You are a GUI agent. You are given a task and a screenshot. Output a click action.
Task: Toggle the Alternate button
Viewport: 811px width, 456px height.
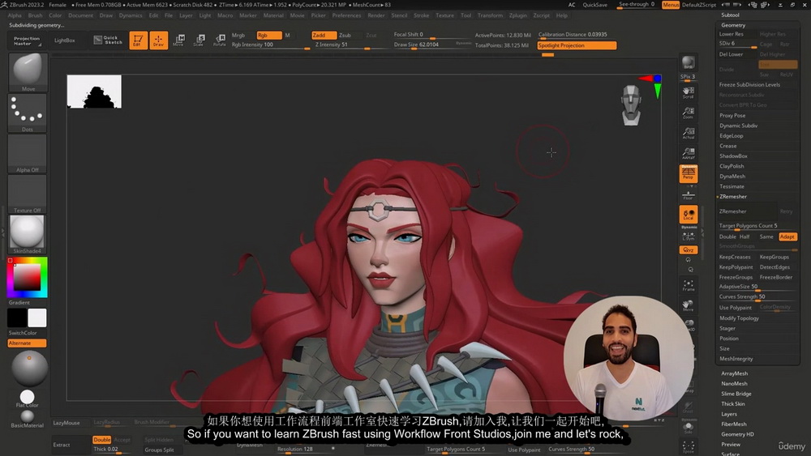tap(27, 343)
